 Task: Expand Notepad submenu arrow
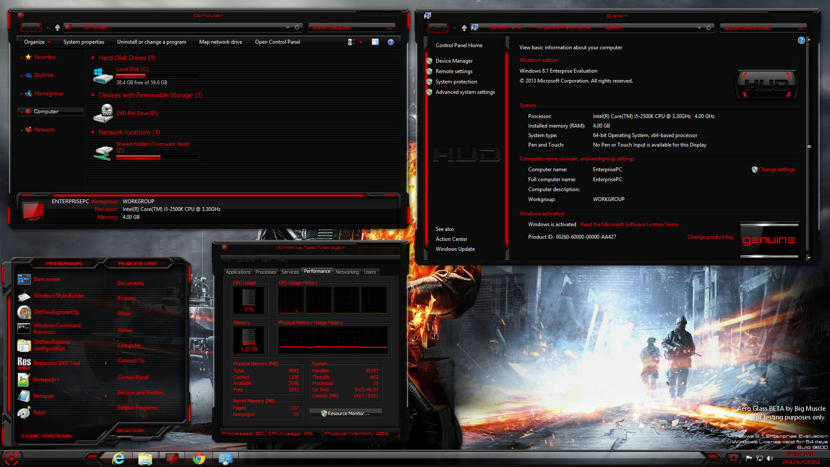coord(106,396)
